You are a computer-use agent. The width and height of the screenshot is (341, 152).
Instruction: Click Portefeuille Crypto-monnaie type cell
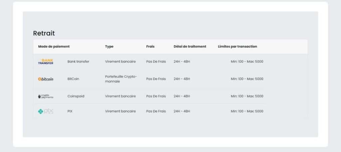(121, 79)
